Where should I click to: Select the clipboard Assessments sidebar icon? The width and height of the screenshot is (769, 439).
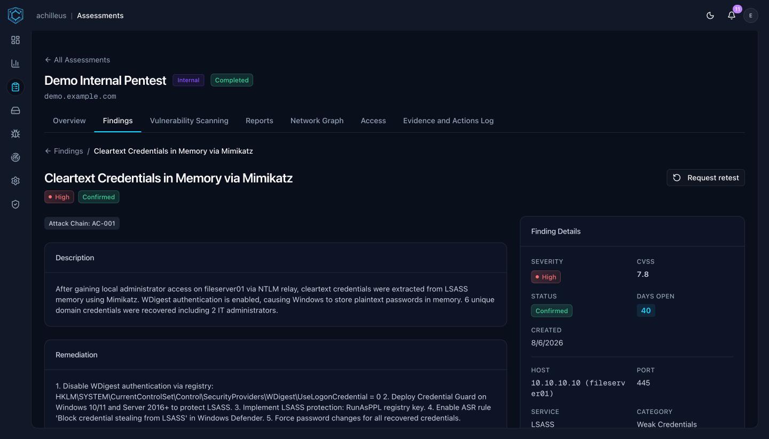point(15,87)
